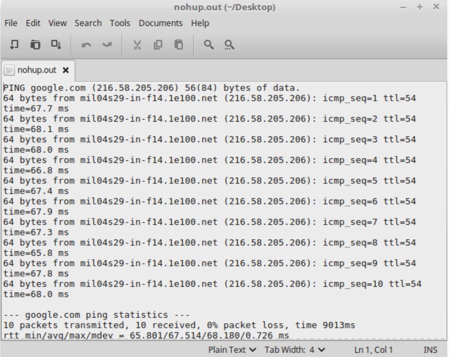This screenshot has height=357, width=449.
Task: Click the text 'time=68.1 ms'
Action: (x=36, y=129)
